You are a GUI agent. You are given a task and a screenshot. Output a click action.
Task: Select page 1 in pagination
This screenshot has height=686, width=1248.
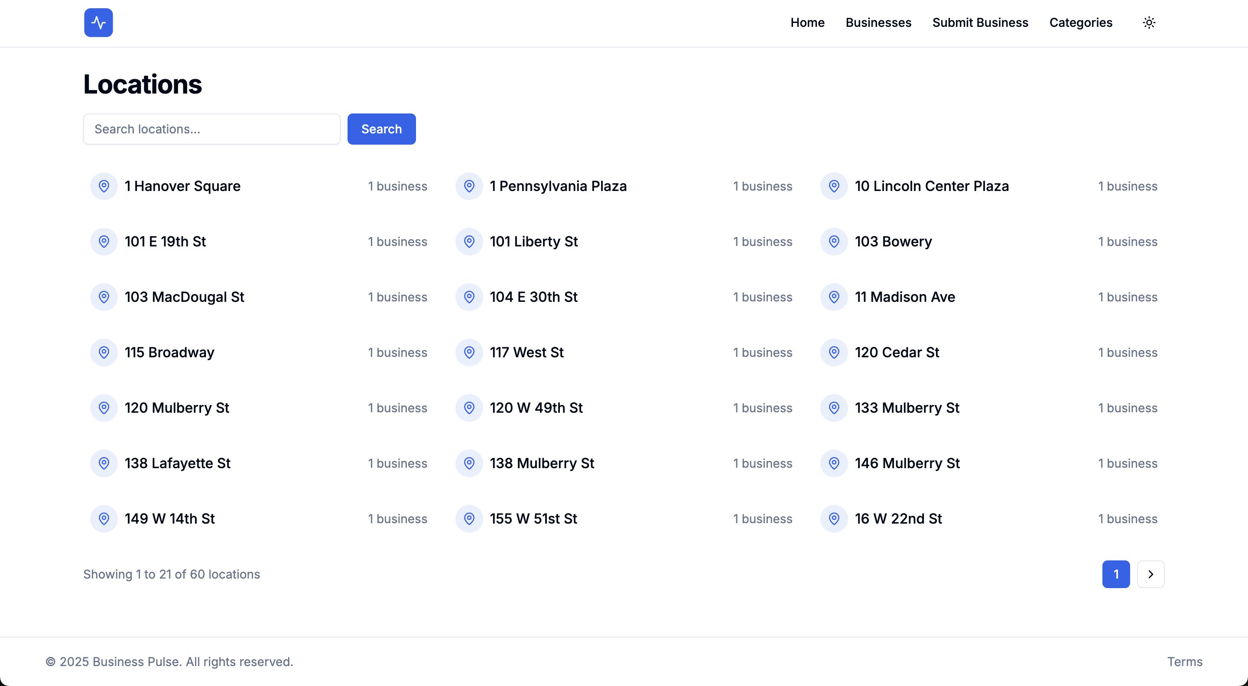point(1116,574)
